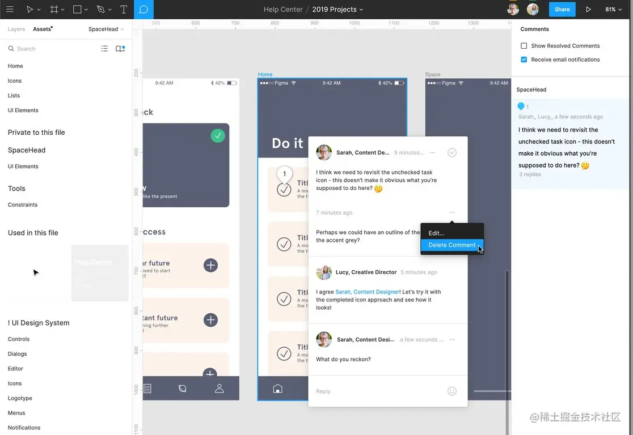
Task: Open Editor under UI Design System
Action: point(15,369)
